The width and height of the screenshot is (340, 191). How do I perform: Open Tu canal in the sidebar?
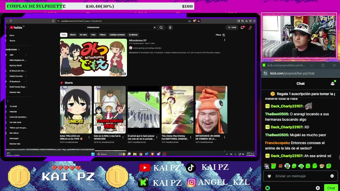[x=13, y=106]
